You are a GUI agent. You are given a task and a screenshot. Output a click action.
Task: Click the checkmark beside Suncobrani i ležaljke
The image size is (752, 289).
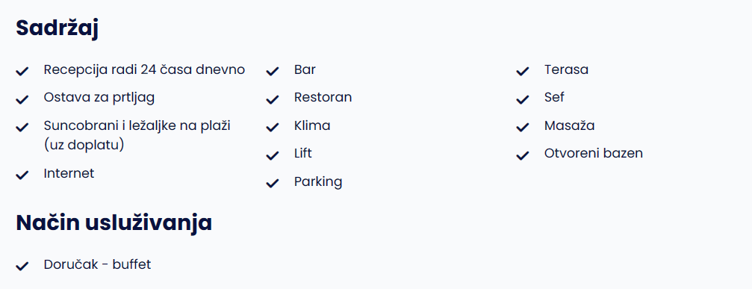point(22,128)
